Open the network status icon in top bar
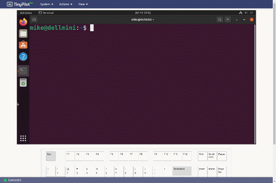This screenshot has width=276, height=183. coord(241,13)
